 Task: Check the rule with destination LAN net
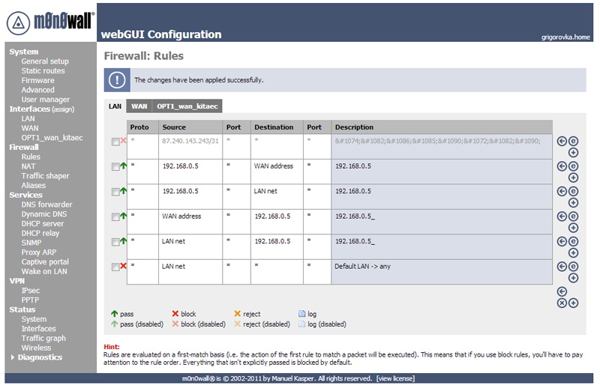coord(115,192)
